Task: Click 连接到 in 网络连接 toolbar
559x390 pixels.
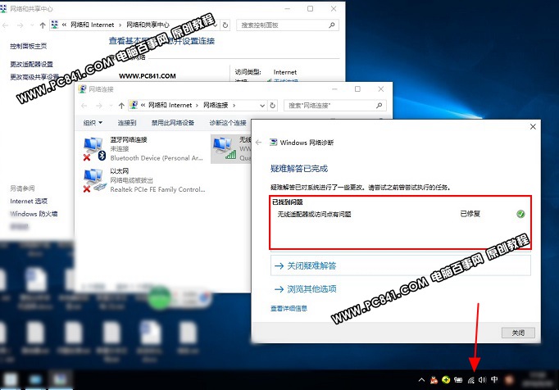Action: coord(127,123)
